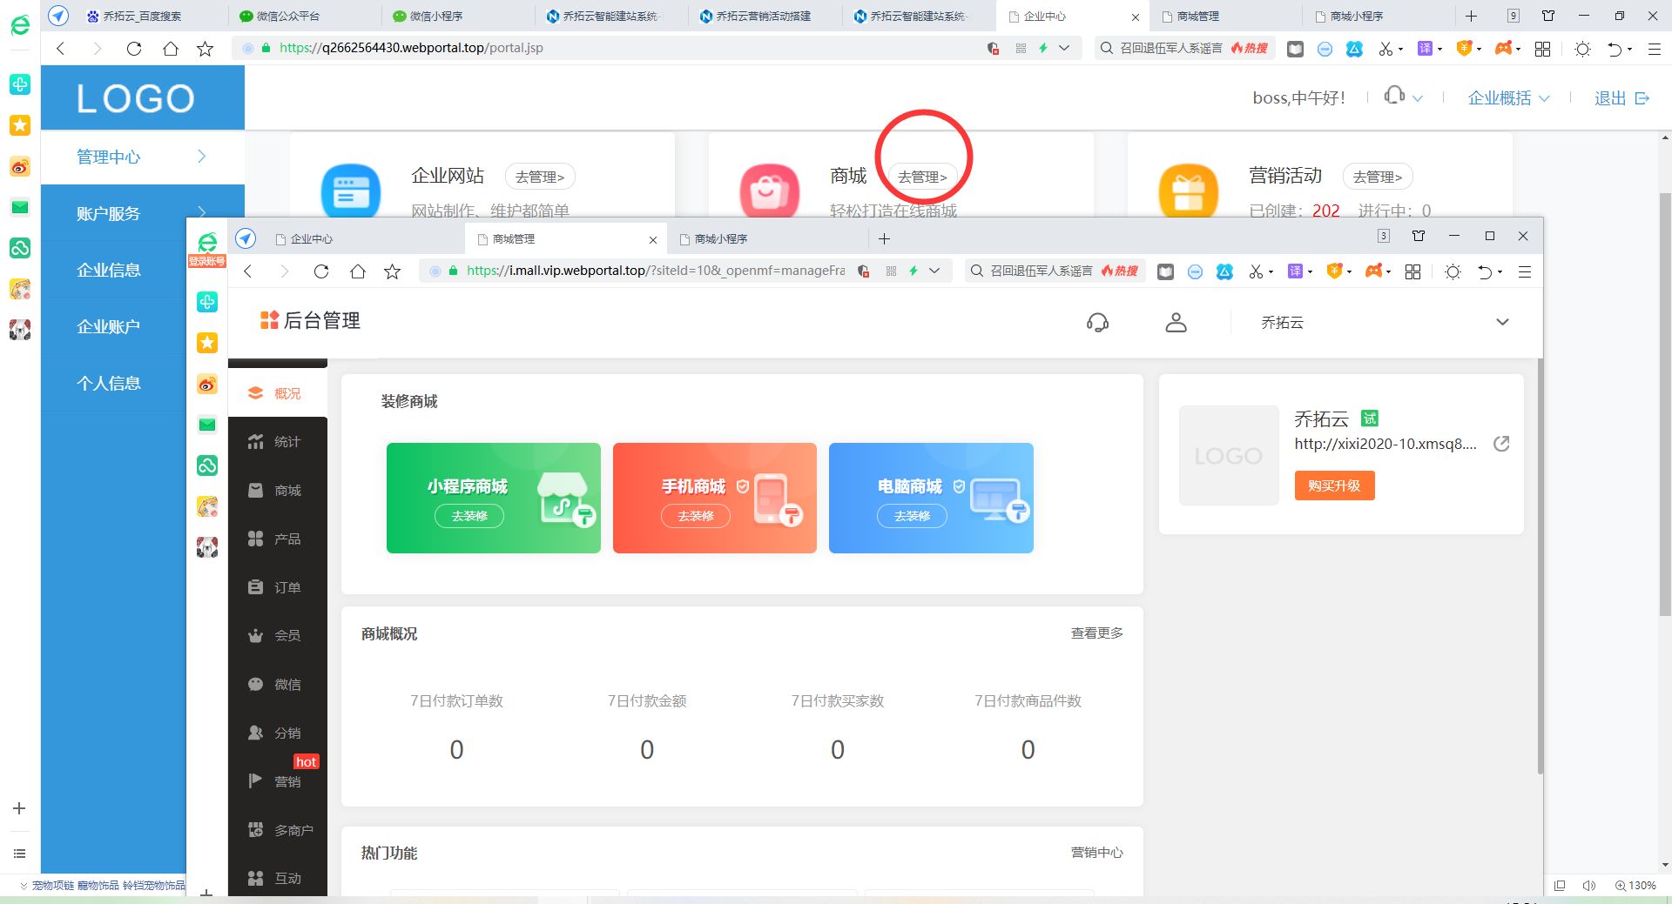
Task: Click 查看更多 next to 商城概况
Action: [x=1096, y=633]
